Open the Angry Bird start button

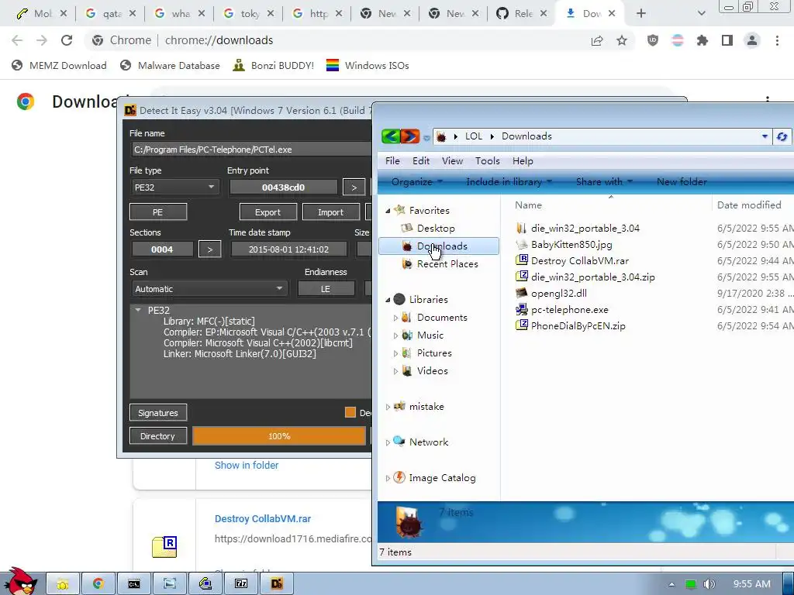pyautogui.click(x=20, y=581)
